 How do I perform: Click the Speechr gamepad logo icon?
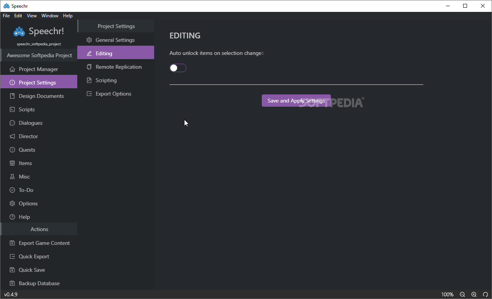pos(19,31)
